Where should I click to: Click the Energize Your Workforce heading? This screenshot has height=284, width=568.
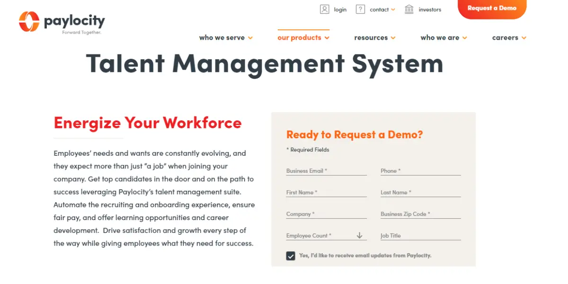[x=148, y=123]
